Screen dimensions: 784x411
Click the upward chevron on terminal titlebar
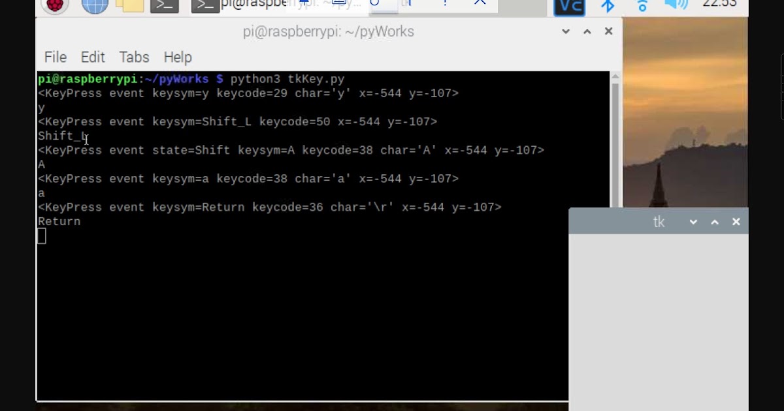tap(587, 31)
